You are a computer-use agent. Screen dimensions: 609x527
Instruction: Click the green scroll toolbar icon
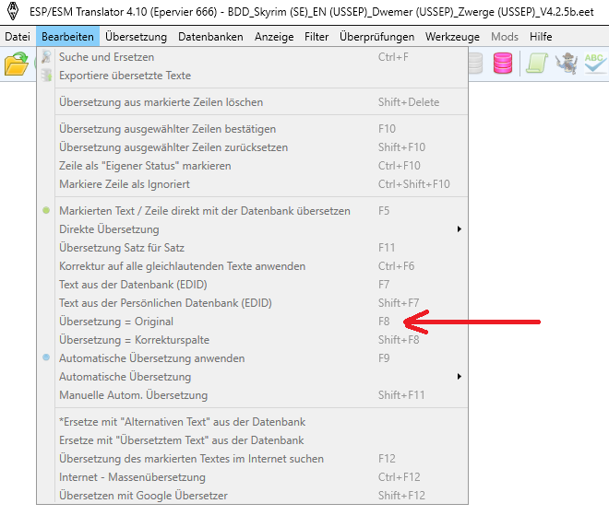pyautogui.click(x=536, y=64)
